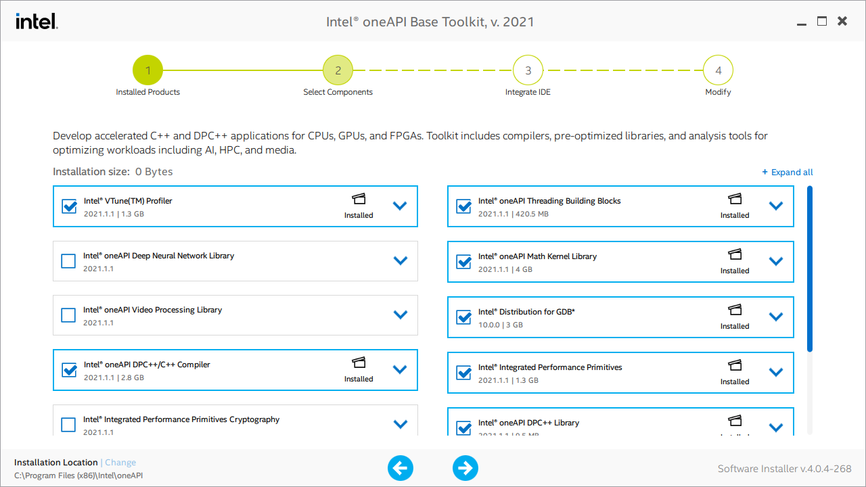Click the Intel logo in the header
The height and width of the screenshot is (487, 866).
35,20
